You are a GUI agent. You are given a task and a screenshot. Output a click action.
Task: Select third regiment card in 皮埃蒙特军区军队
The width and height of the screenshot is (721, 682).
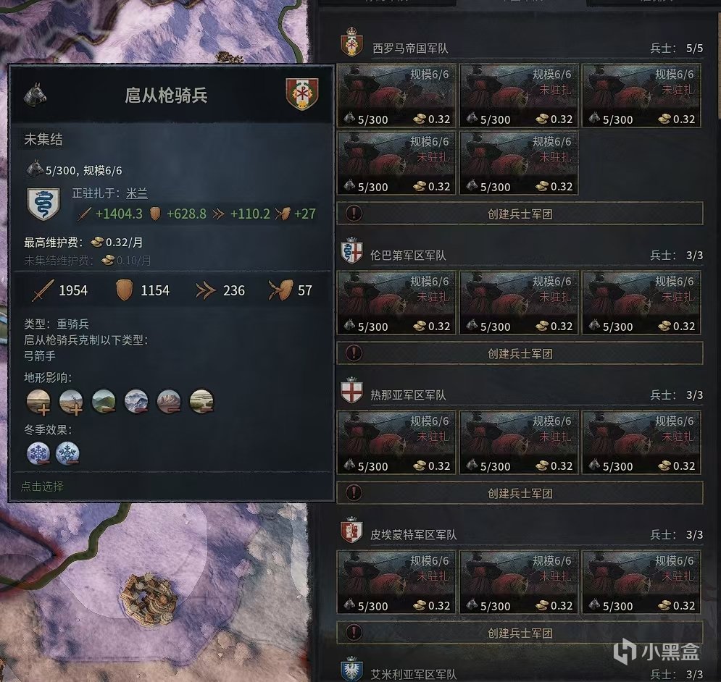pos(641,582)
